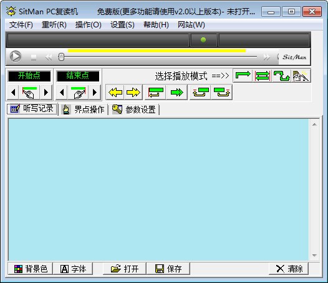The image size is (328, 283).
Task: Click the 清除 clear button
Action: coord(289,269)
